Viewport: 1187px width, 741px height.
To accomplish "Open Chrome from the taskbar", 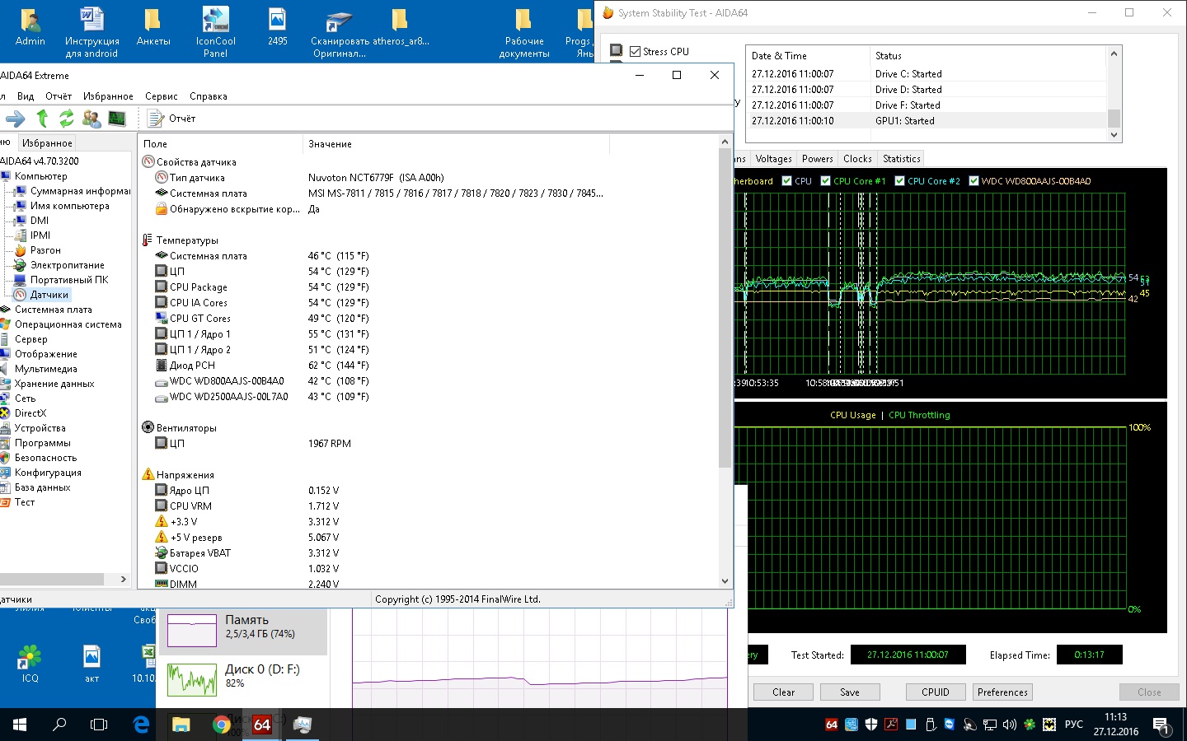I will click(222, 725).
